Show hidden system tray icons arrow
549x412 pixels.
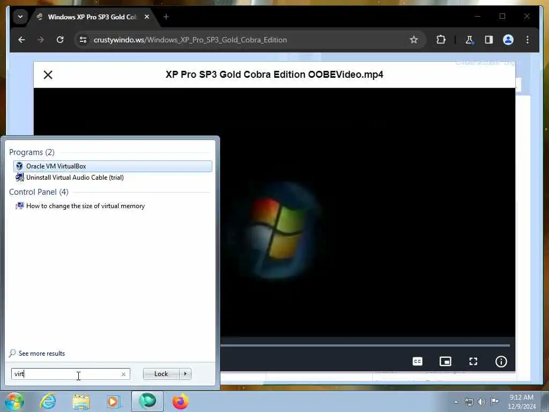[x=456, y=402]
